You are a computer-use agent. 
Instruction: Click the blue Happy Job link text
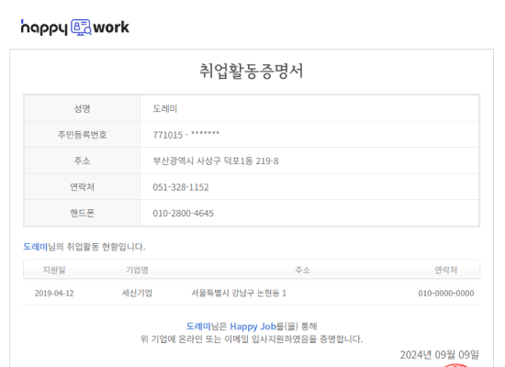(252, 326)
